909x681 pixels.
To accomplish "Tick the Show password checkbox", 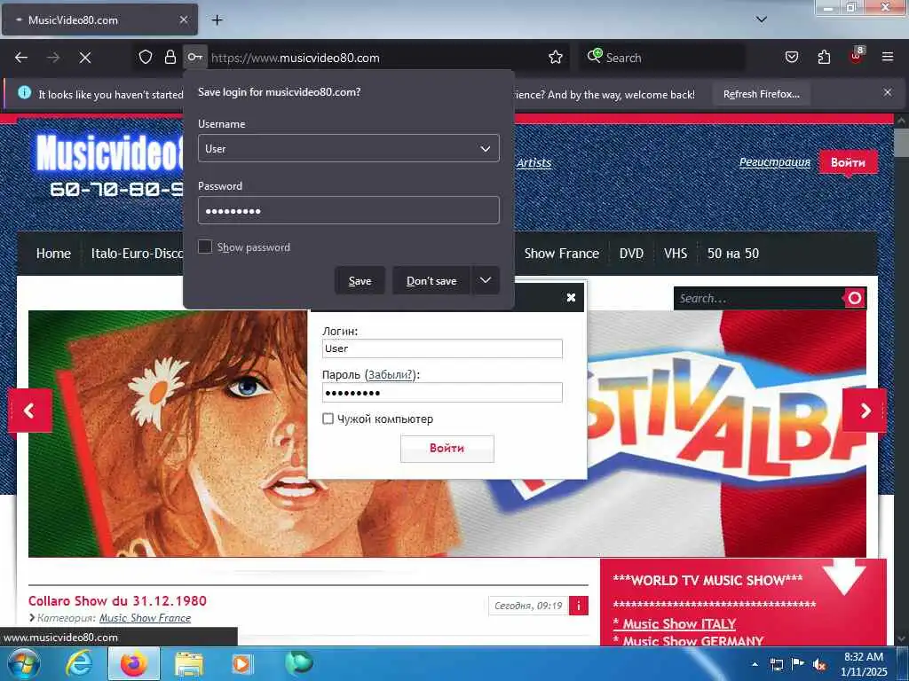I will tap(205, 247).
